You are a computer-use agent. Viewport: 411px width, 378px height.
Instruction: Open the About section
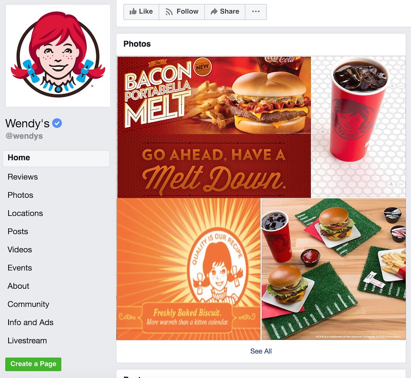(18, 286)
